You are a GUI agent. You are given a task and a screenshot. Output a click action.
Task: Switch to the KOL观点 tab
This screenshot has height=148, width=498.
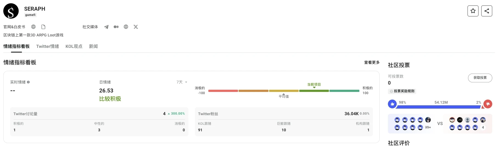[74, 47]
